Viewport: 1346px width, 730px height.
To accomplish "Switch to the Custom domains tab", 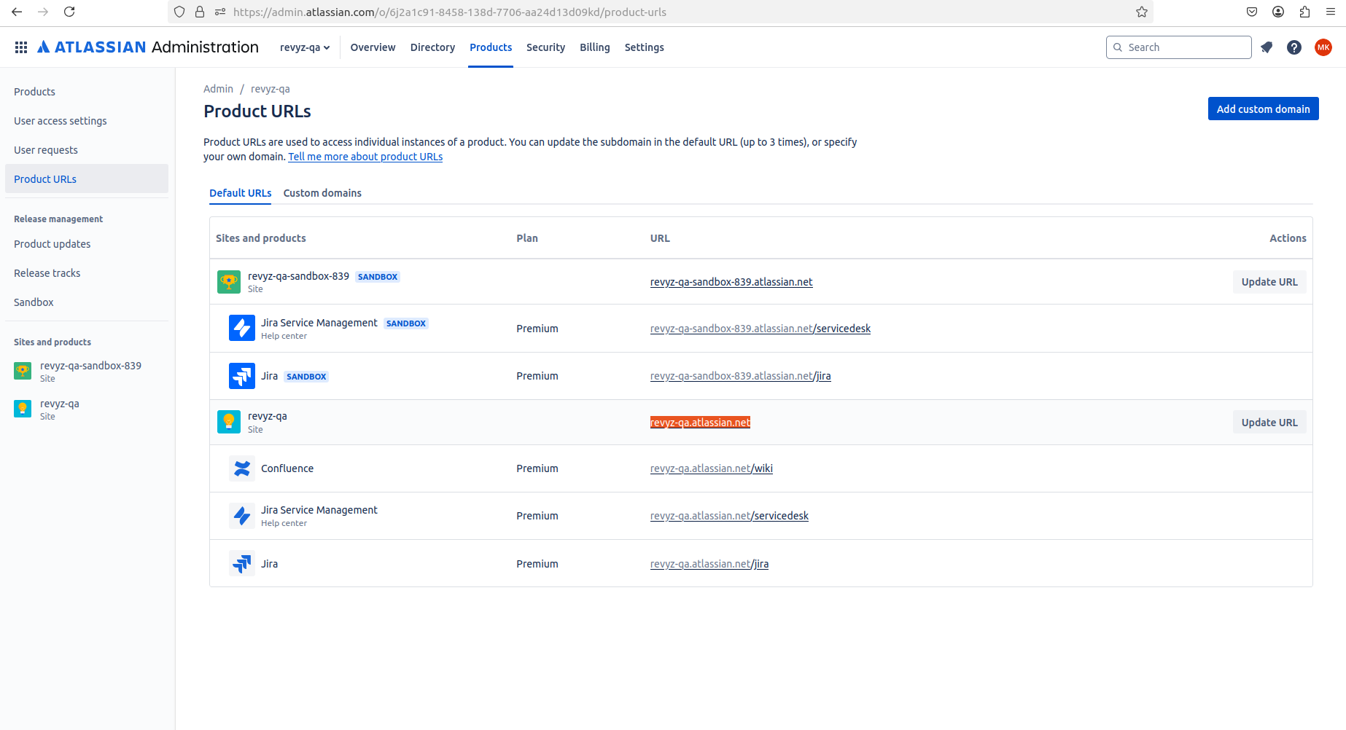I will [x=322, y=193].
